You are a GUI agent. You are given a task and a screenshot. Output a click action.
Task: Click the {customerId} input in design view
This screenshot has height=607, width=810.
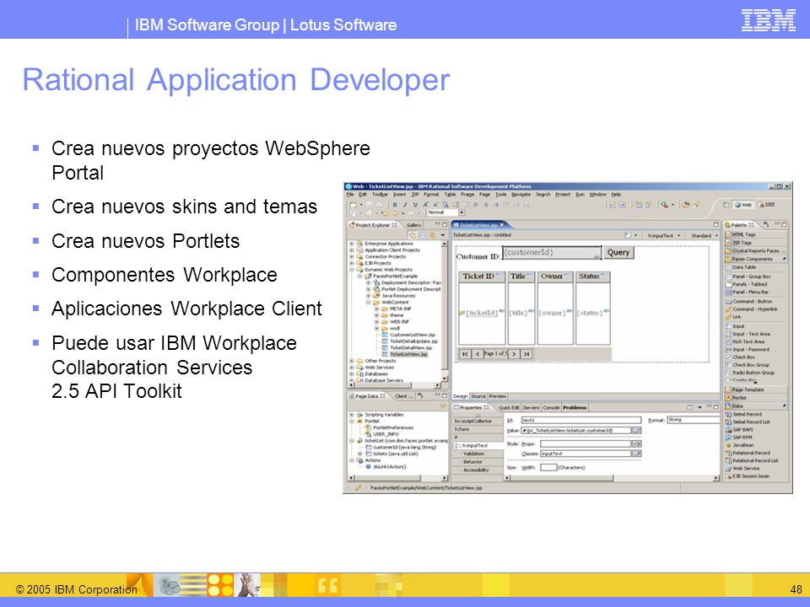[x=552, y=253]
